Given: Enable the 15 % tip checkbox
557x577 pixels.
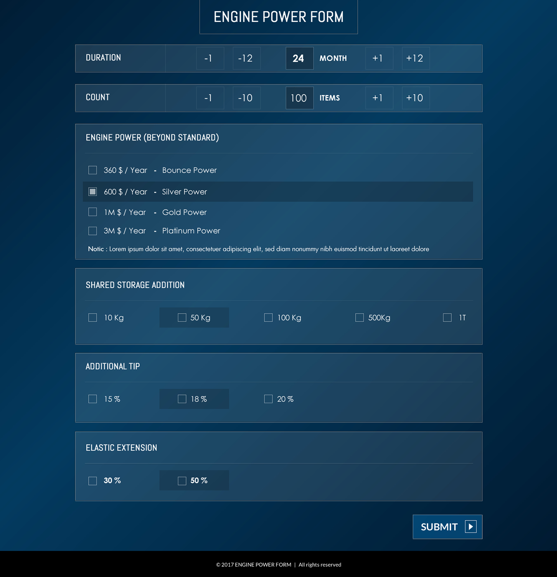Looking at the screenshot, I should coord(93,399).
